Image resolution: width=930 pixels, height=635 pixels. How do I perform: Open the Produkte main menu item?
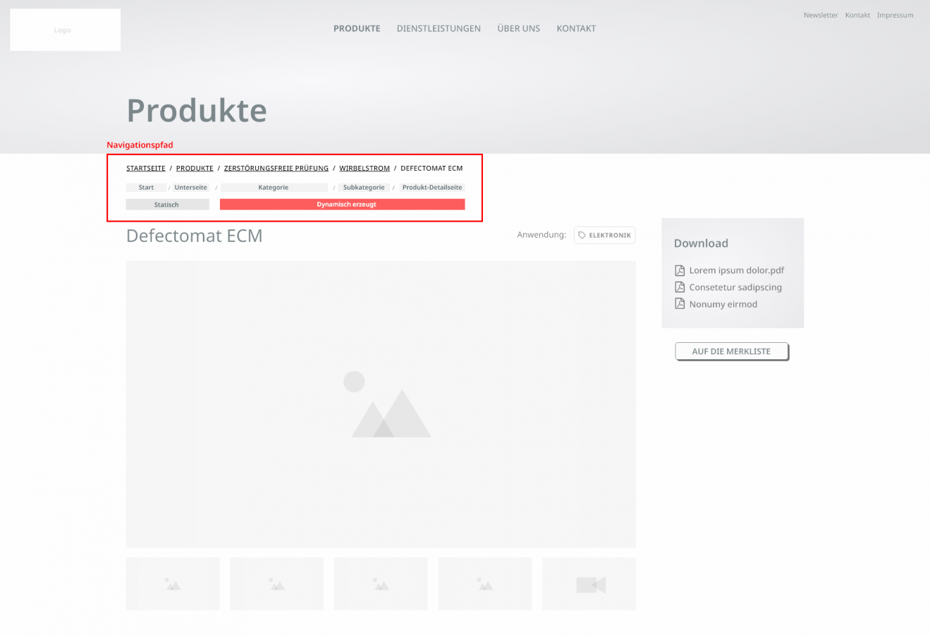point(357,29)
